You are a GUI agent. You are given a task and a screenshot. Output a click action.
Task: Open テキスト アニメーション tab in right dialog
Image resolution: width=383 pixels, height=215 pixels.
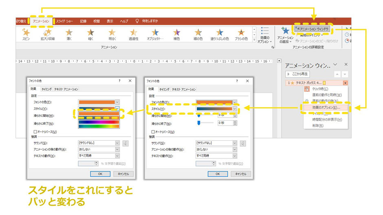pyautogui.click(x=184, y=89)
